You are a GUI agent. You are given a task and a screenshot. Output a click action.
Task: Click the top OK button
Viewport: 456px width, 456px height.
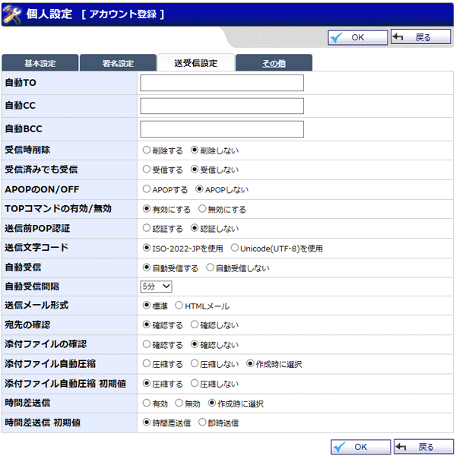point(358,37)
